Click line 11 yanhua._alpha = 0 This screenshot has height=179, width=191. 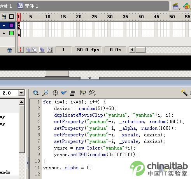pos(67,168)
